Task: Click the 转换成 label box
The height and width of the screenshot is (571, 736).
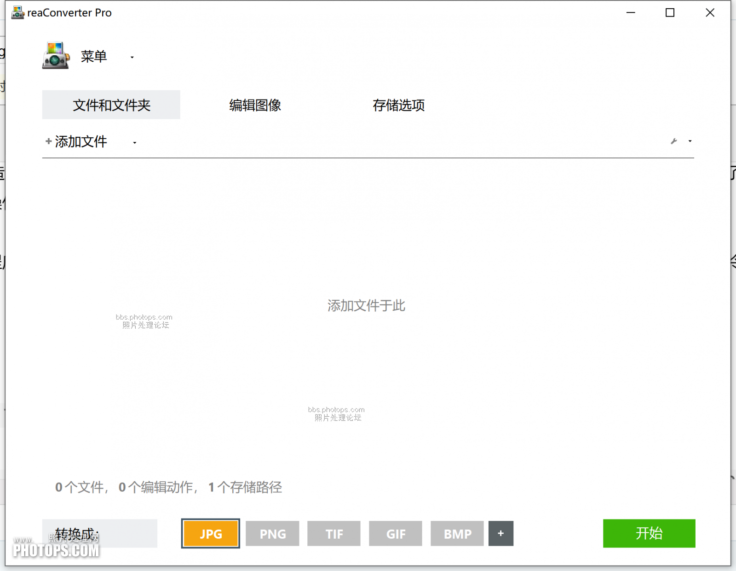Action: [100, 534]
